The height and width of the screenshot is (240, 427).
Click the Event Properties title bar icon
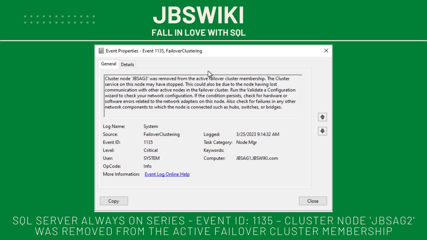tap(101, 51)
